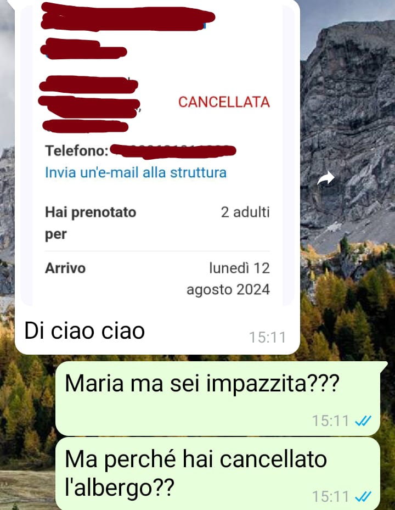This screenshot has height=510, width=395.
Task: Tap blue double-check on 'Maria ma sei impazzita???'
Action: 363,421
